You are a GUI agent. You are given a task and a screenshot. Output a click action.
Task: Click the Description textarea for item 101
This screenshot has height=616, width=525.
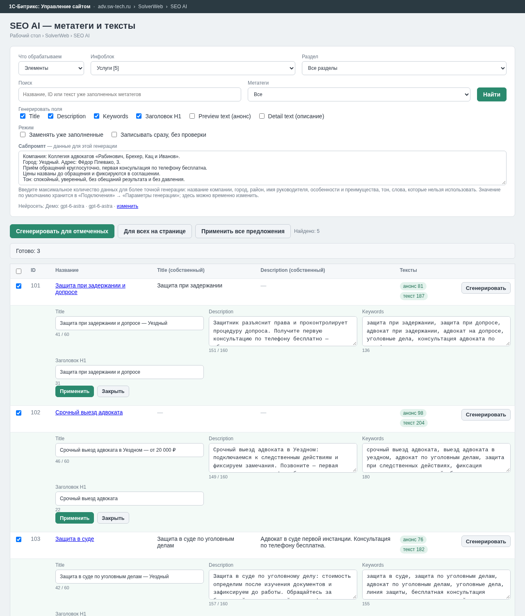pyautogui.click(x=283, y=331)
